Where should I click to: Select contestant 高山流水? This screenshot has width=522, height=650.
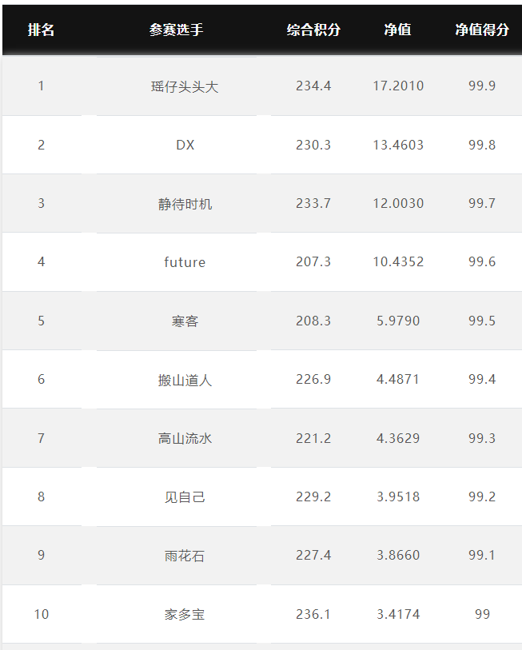coord(185,438)
